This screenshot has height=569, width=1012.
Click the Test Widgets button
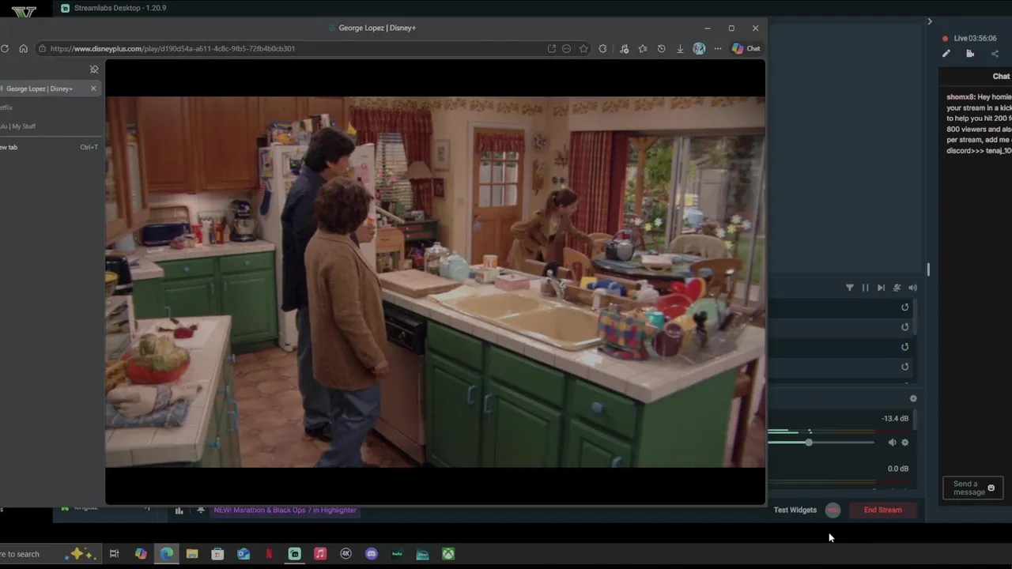pyautogui.click(x=795, y=510)
